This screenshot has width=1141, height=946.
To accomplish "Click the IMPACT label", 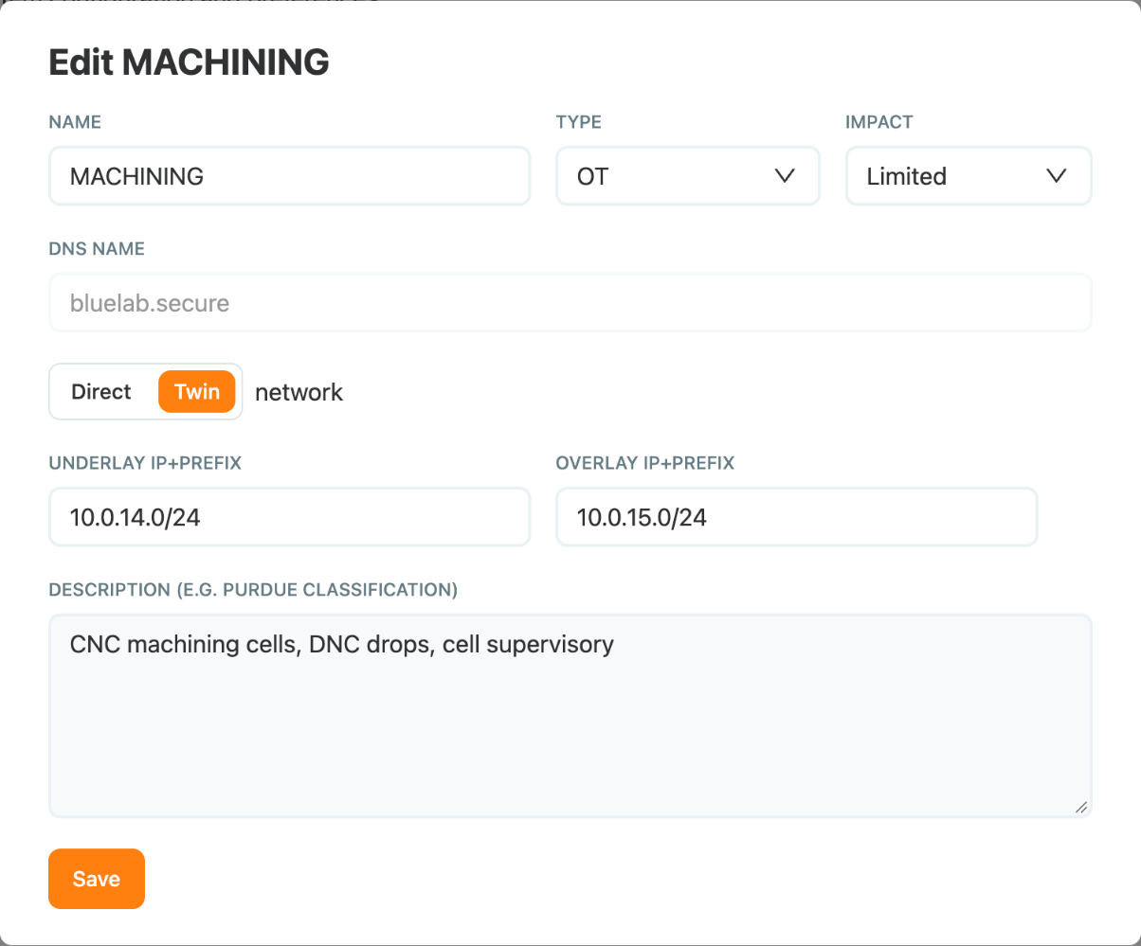I will pyautogui.click(x=879, y=122).
